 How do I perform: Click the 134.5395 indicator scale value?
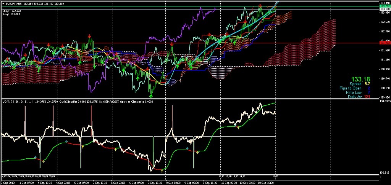[x=385, y=101]
